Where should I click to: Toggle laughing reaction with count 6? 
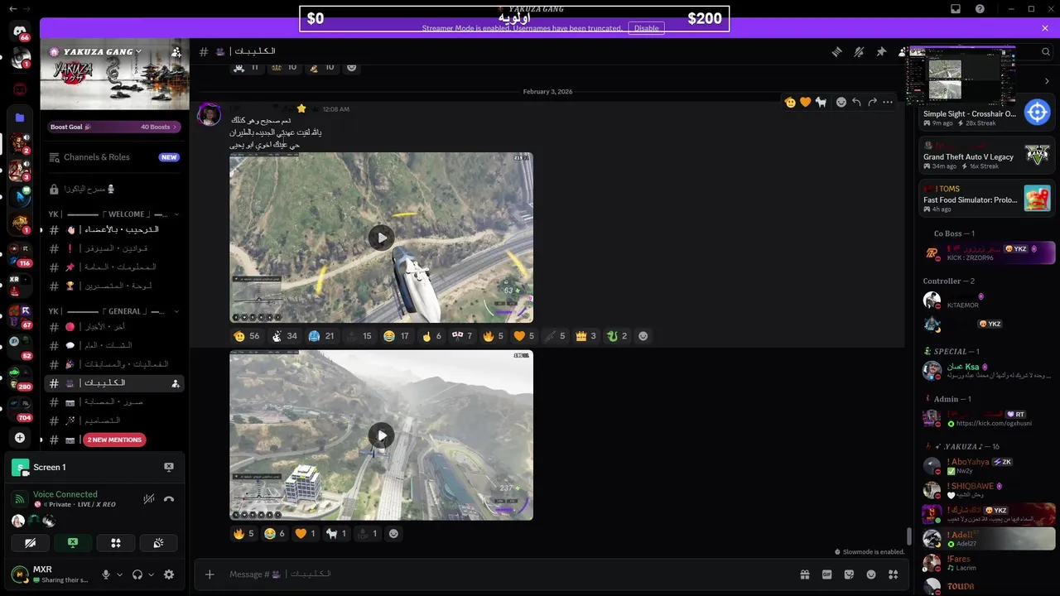[274, 534]
